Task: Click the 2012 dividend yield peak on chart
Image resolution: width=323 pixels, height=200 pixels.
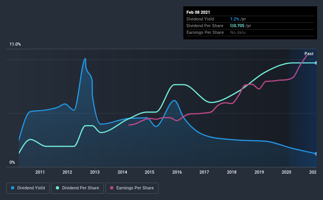Action: tap(85, 59)
